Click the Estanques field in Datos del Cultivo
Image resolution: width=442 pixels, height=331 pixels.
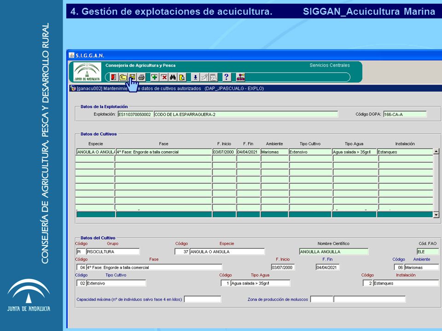(406, 283)
